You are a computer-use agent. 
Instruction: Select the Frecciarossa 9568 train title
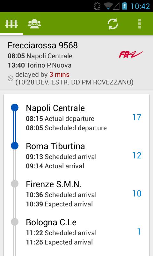click(43, 45)
